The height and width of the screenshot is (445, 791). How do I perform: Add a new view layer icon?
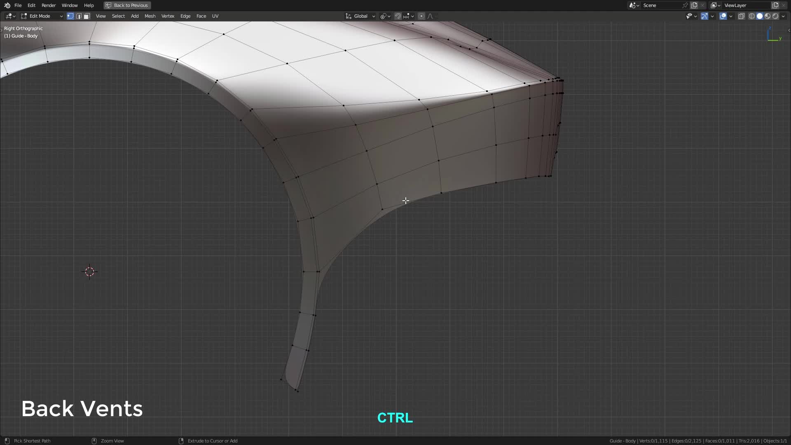point(775,5)
